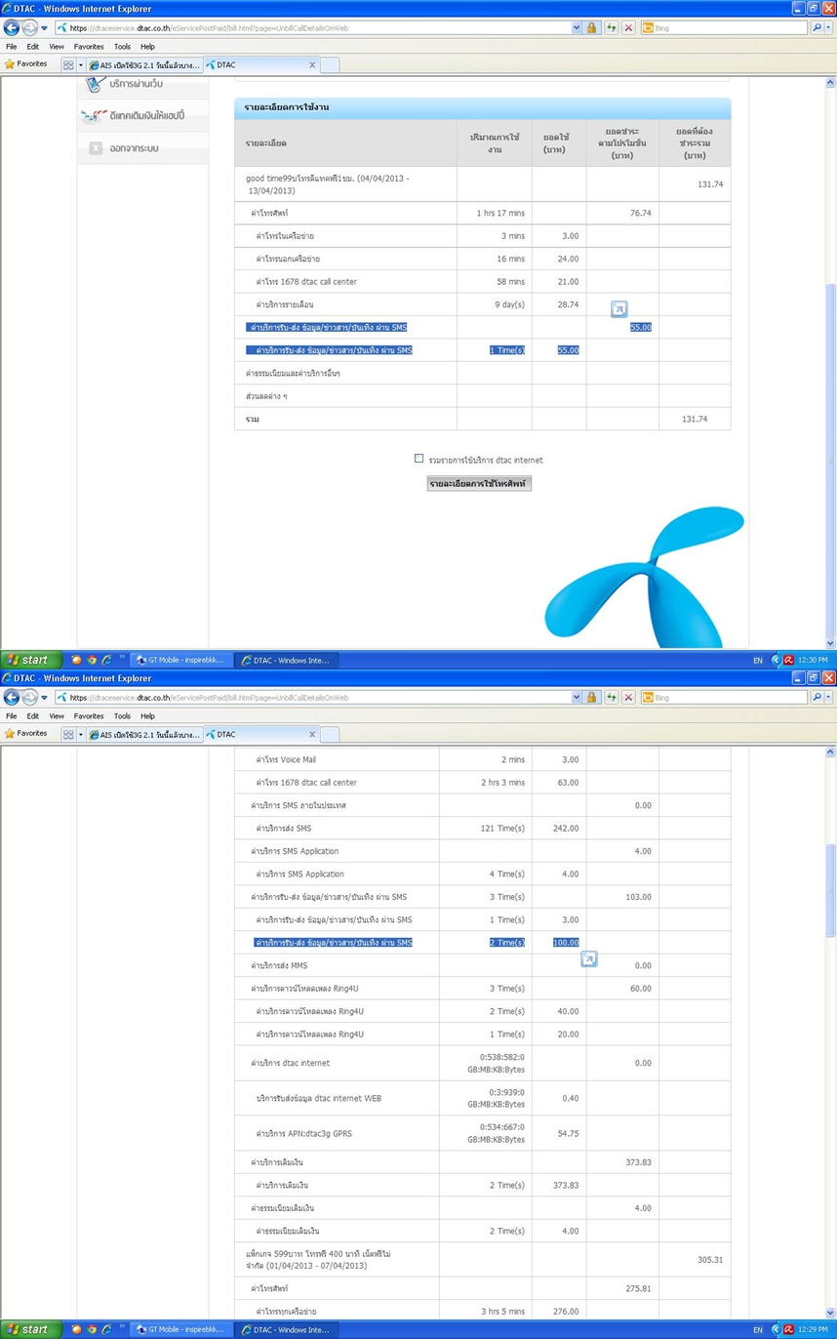Click search magnifier icon in upper IE window
The height and width of the screenshot is (1339, 837).
point(817,28)
